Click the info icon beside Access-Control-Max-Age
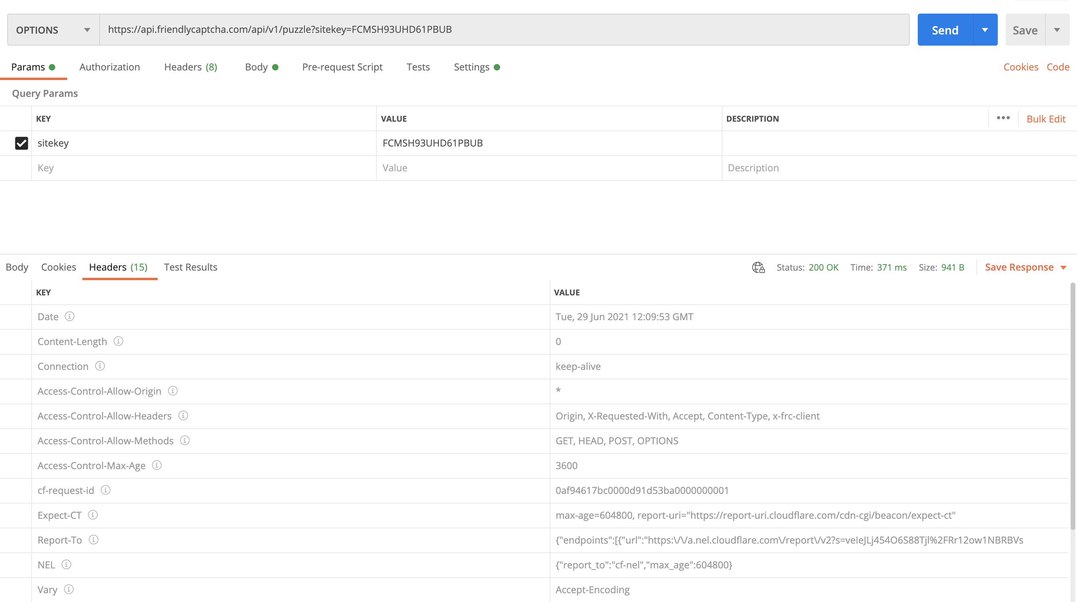 [157, 465]
